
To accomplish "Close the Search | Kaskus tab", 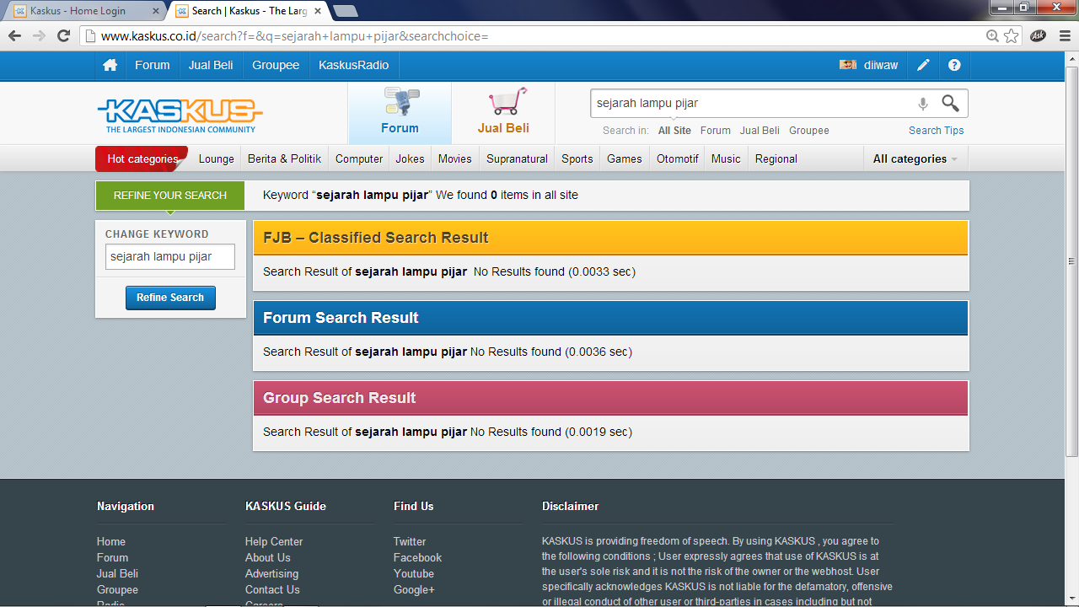I will [x=317, y=11].
